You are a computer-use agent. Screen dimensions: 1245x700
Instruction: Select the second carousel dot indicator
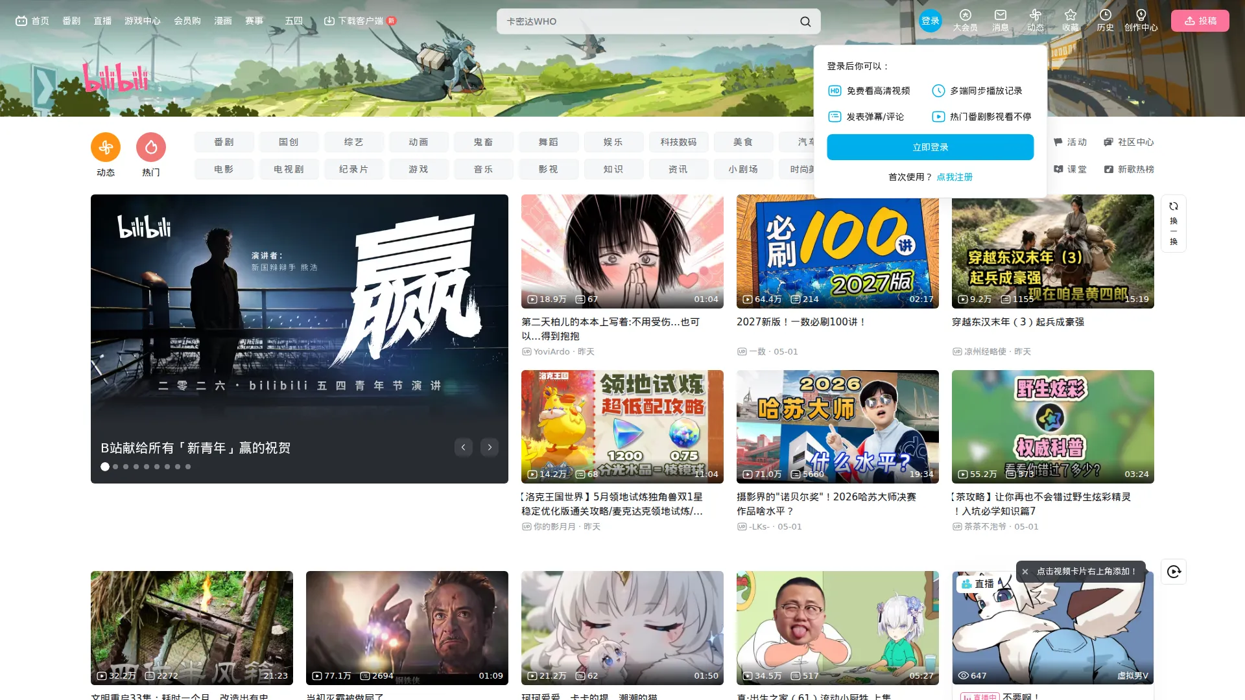click(x=115, y=467)
